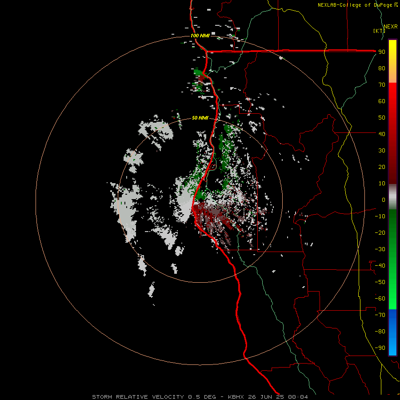
Task: Click the 0 value on the velocity scale
Action: [384, 200]
